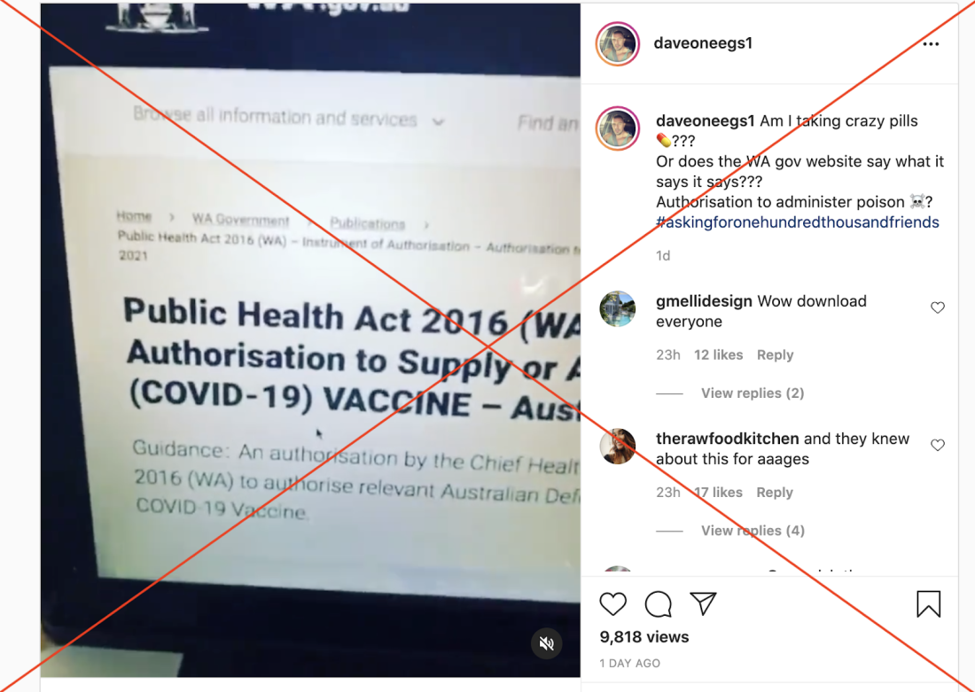Expand View replies (2) under gmellidesign
This screenshot has height=692, width=975.
click(x=753, y=393)
